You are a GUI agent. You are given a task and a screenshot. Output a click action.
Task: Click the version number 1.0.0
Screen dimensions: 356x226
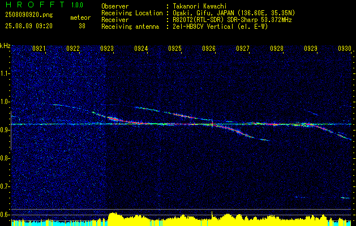click(77, 5)
